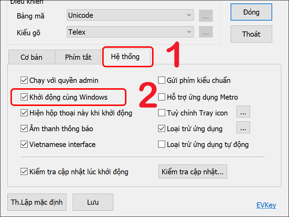The height and width of the screenshot is (217, 289).
Task: Open encoding options via the dots next to Unicode
Action: pos(206,15)
